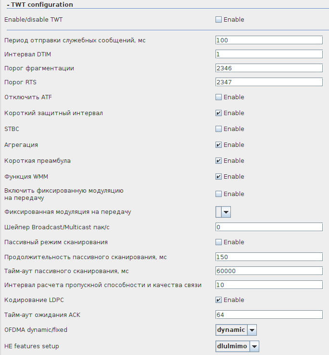Select the Шейпер Broadcast/Multicast field

point(269,227)
